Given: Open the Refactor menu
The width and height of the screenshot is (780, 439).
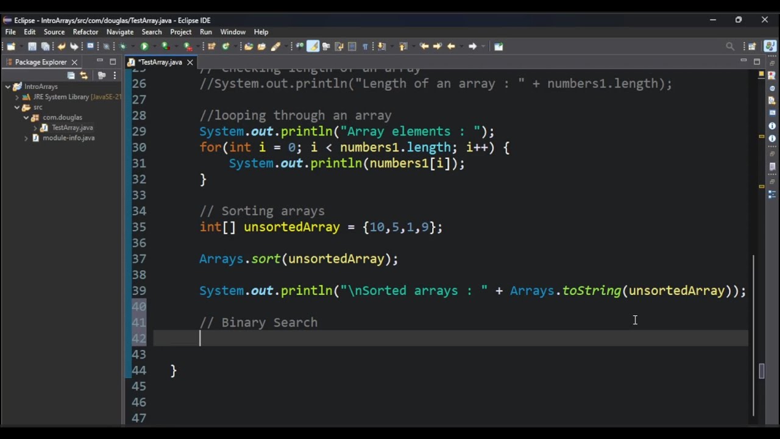Looking at the screenshot, I should click(85, 32).
